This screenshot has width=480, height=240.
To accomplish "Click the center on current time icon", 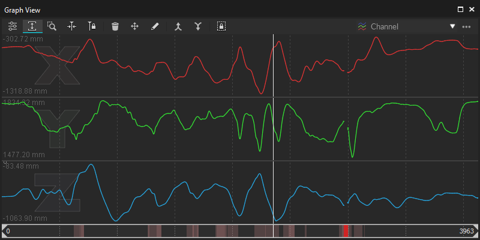I will click(72, 26).
